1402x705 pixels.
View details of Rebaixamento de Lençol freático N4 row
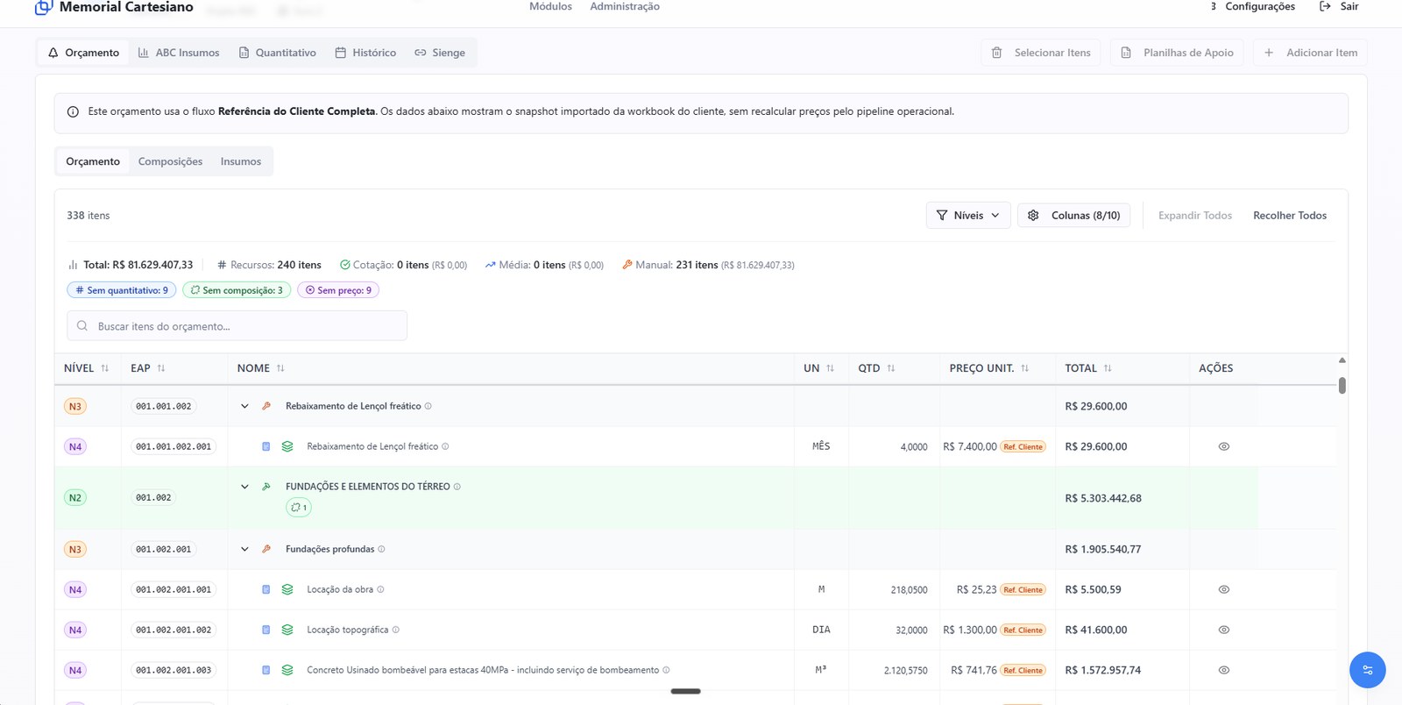pyautogui.click(x=1224, y=446)
